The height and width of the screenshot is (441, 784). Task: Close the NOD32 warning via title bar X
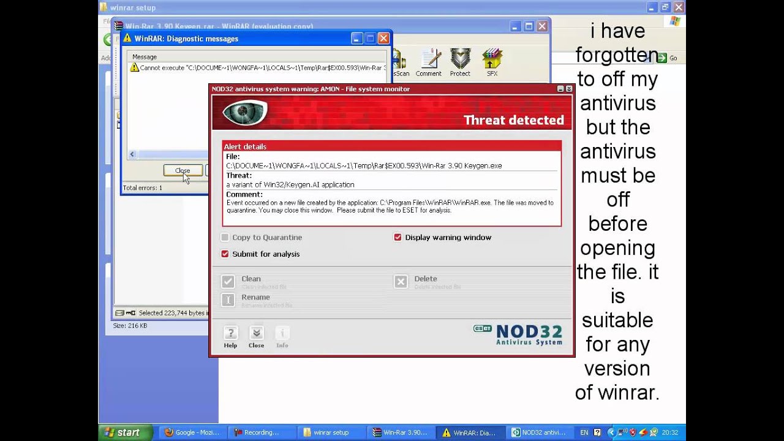coord(568,89)
